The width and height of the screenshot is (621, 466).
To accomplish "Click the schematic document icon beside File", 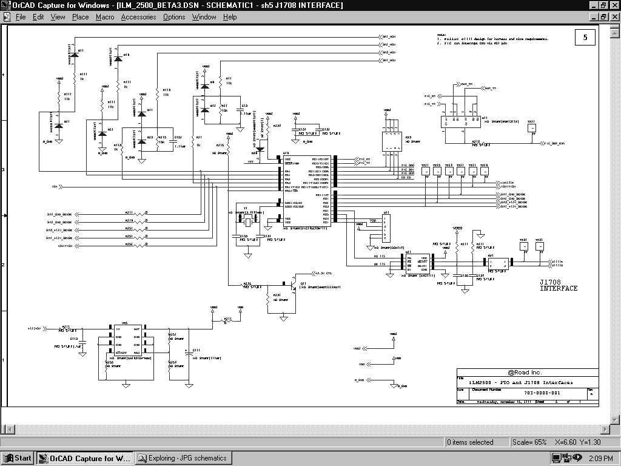I will [6, 17].
